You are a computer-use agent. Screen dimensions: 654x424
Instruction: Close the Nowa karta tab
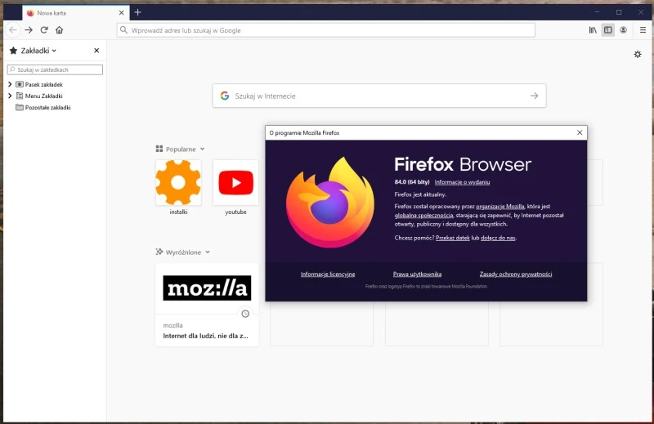(121, 13)
